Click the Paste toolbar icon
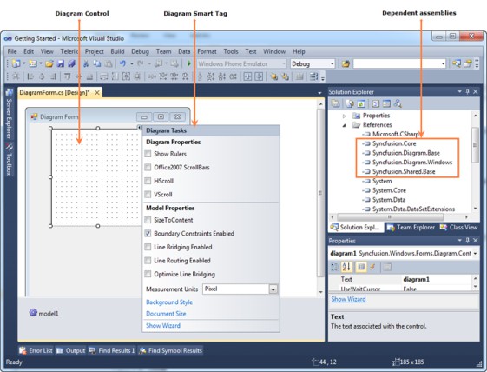Screen dimensions: 487x372 109,63
